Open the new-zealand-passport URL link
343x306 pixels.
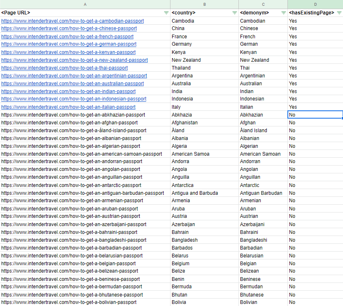point(75,60)
